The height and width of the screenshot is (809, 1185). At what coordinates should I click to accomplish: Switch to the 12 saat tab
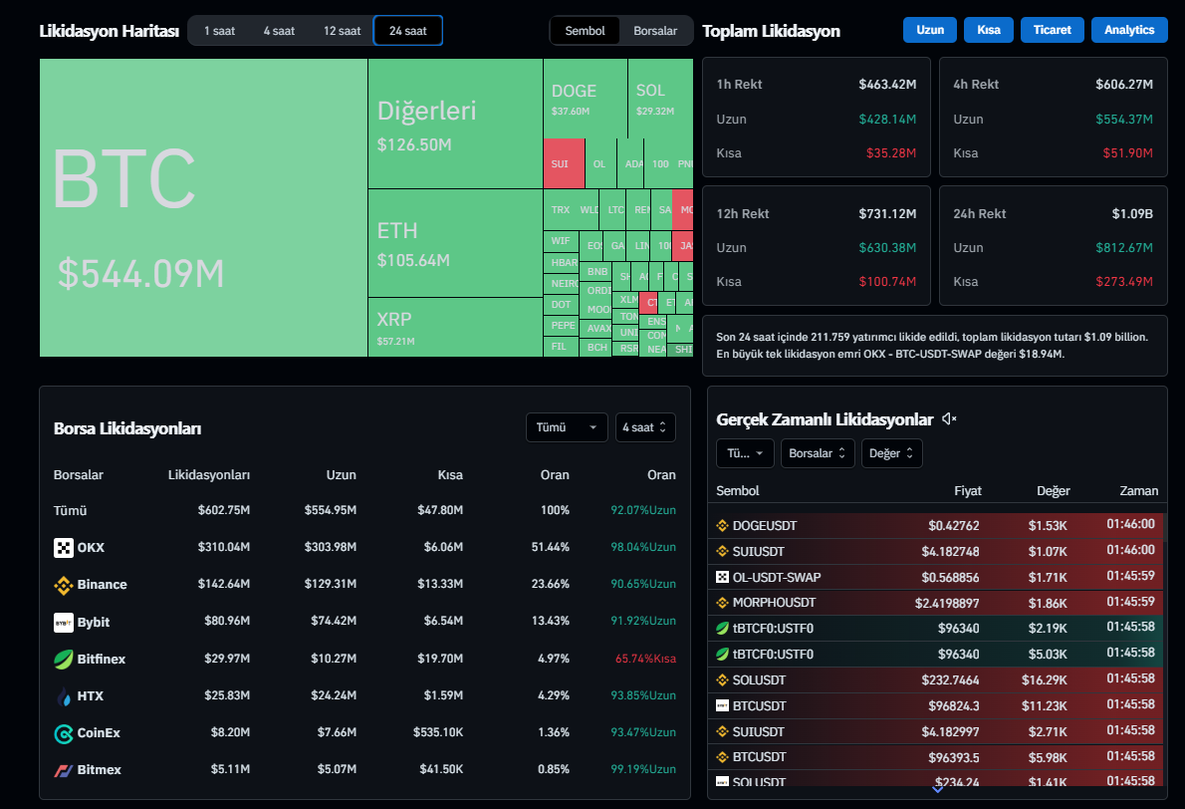click(342, 31)
